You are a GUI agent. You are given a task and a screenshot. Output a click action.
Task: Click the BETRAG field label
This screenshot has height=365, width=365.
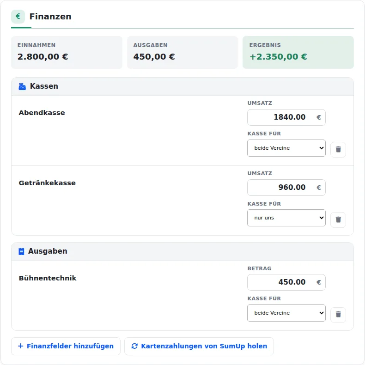point(259,268)
